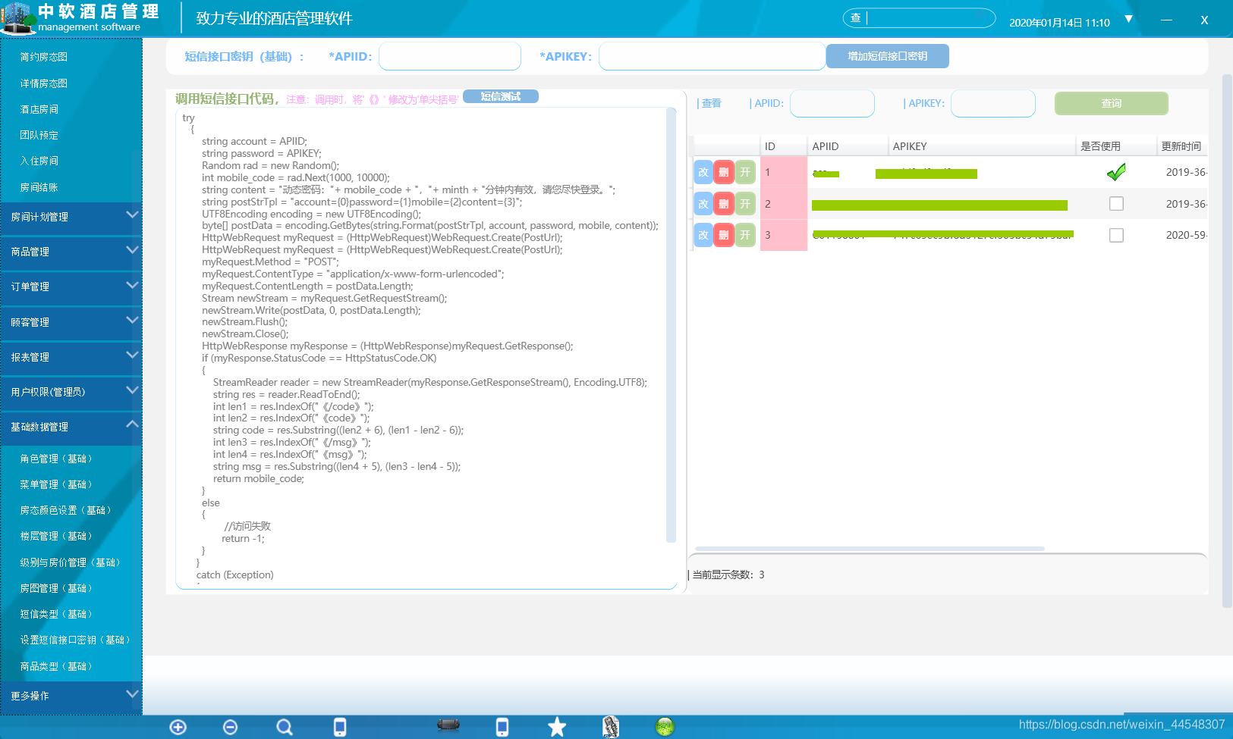Click the 短信测试 button
This screenshot has height=739, width=1233.
(501, 96)
